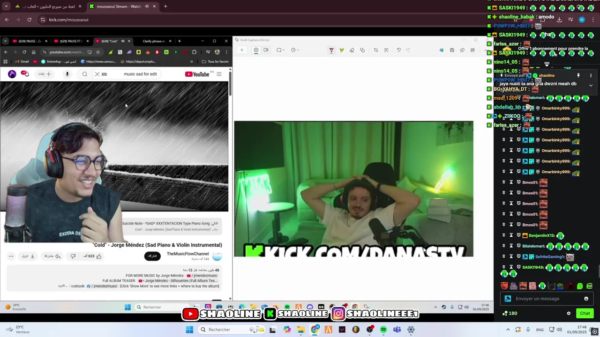This screenshot has height=337, width=600.
Task: Select screenshot camera mode in capture tool
Action: 256,50
